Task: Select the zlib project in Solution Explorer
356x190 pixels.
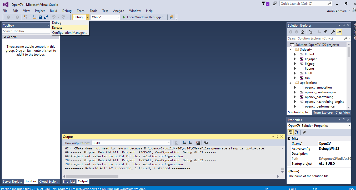Action: click(x=307, y=78)
